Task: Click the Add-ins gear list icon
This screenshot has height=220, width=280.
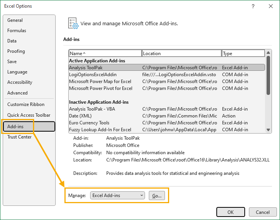Action: pos(73,23)
